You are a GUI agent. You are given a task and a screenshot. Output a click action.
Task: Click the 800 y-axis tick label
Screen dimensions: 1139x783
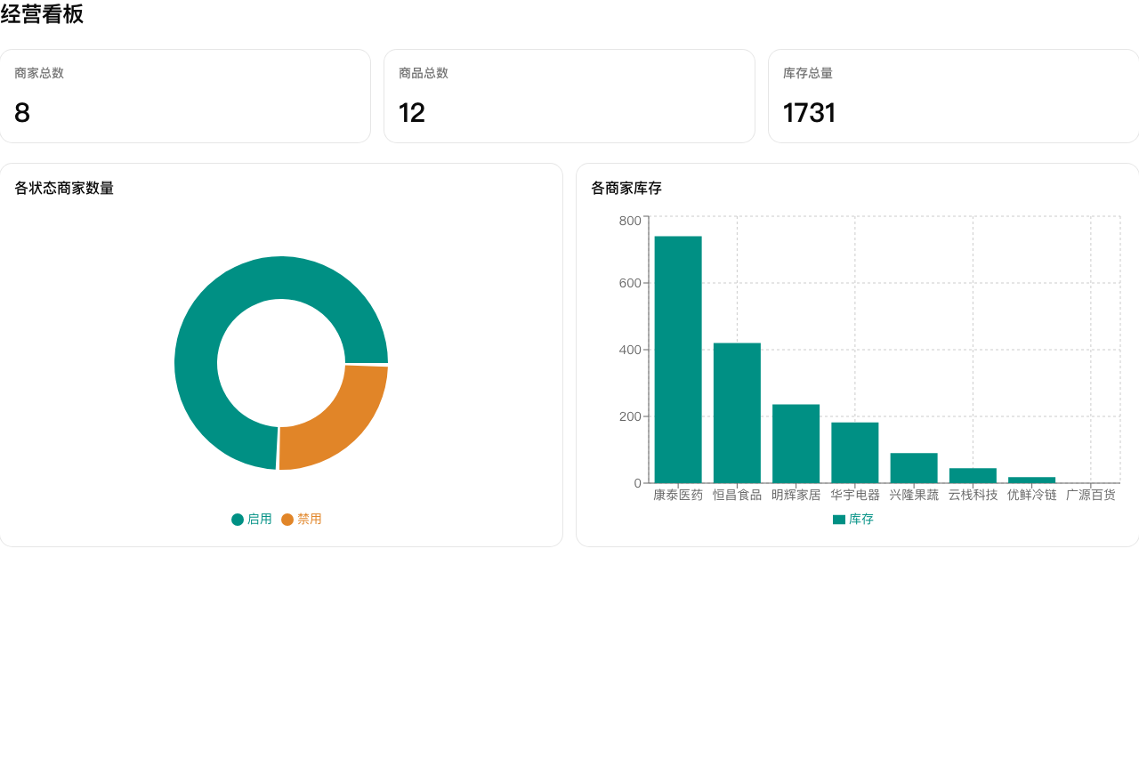[630, 221]
